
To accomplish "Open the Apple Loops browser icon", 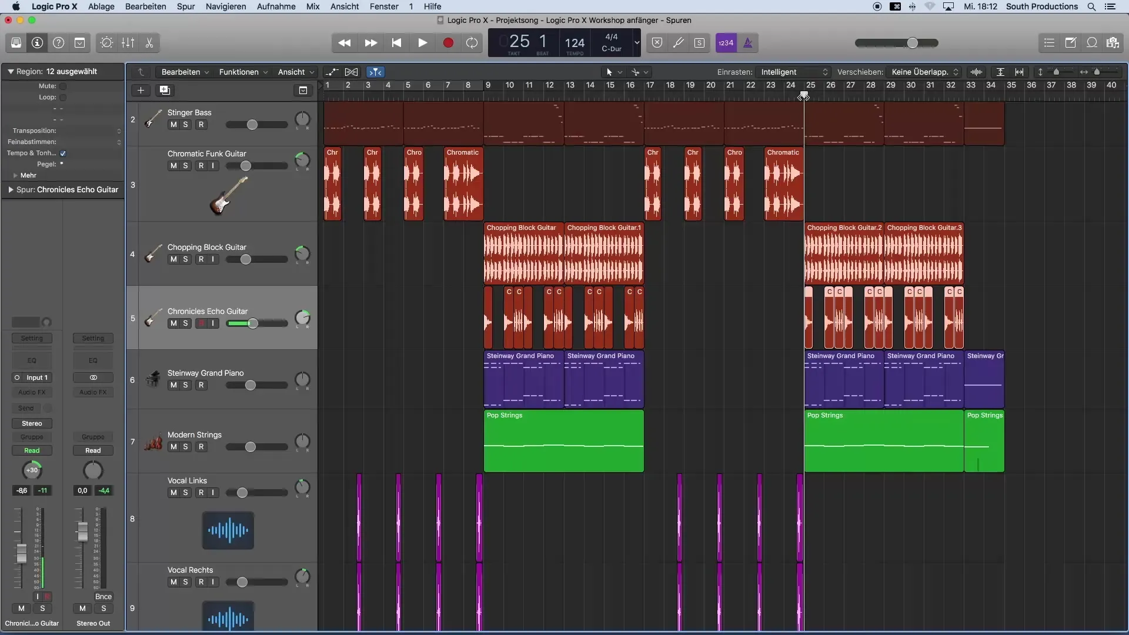I will (x=1092, y=43).
